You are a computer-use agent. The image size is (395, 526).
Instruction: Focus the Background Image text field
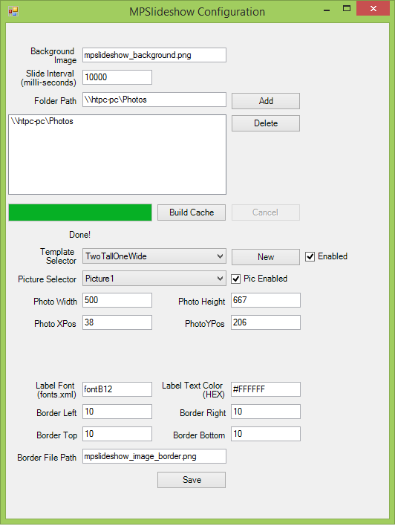pos(154,55)
